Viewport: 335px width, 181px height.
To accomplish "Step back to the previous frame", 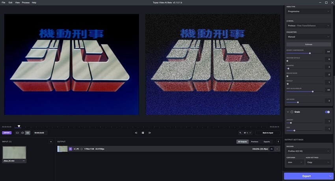I will (136, 133).
